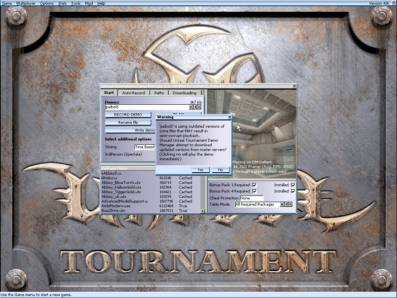397x298 pixels.
Task: Select the Abbey_TiggerGold.utx package row
Action: (x=151, y=192)
